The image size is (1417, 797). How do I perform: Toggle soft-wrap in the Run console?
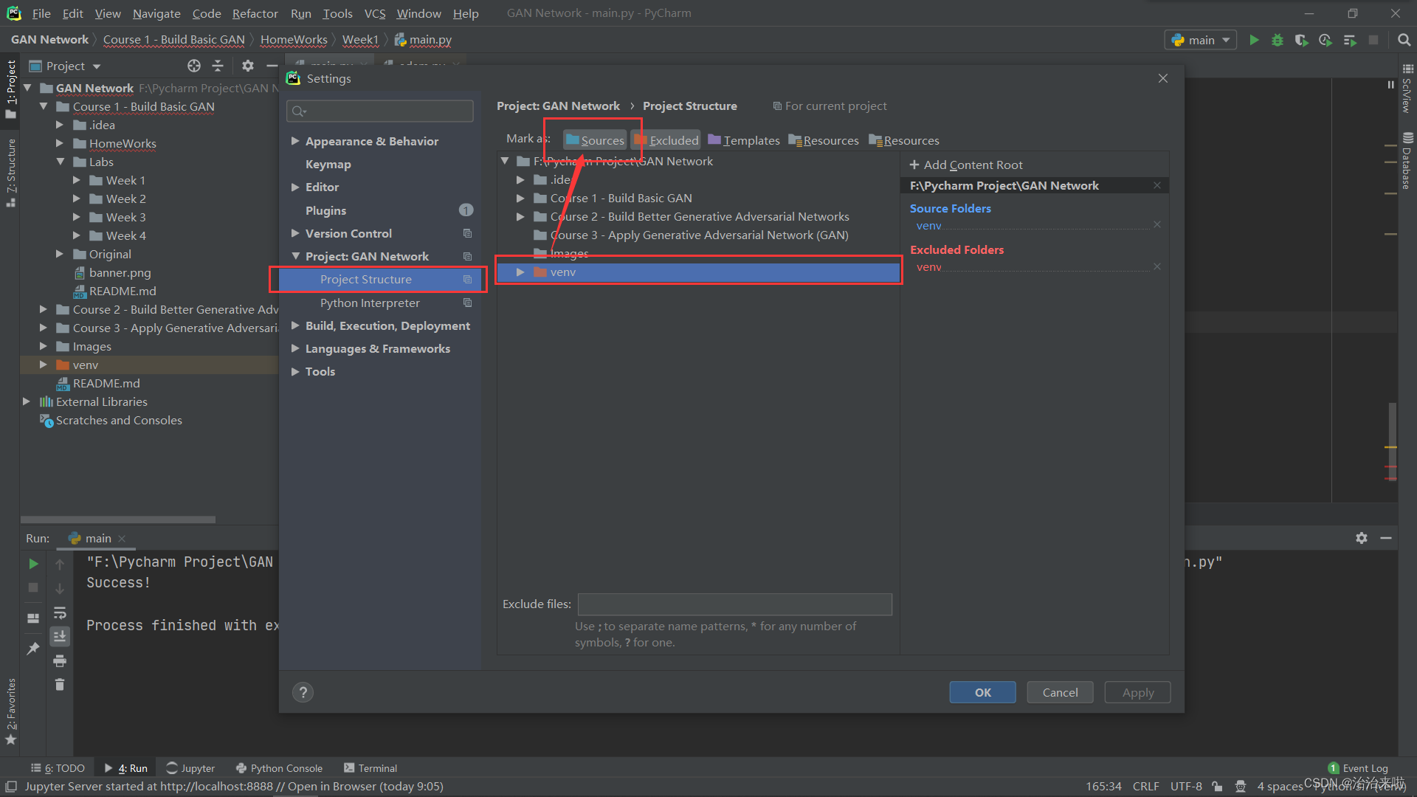(x=60, y=613)
